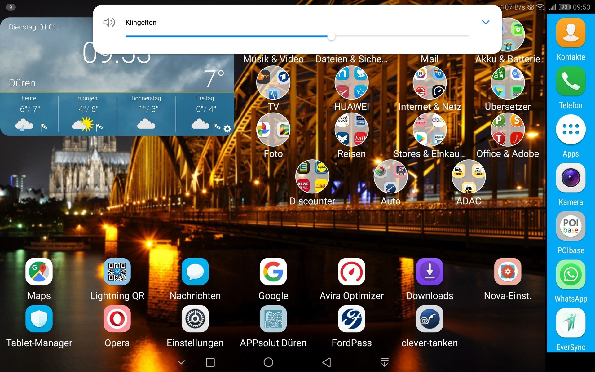This screenshot has width=595, height=372.
Task: Tap battery indicator in status bar
Action: coord(565,7)
